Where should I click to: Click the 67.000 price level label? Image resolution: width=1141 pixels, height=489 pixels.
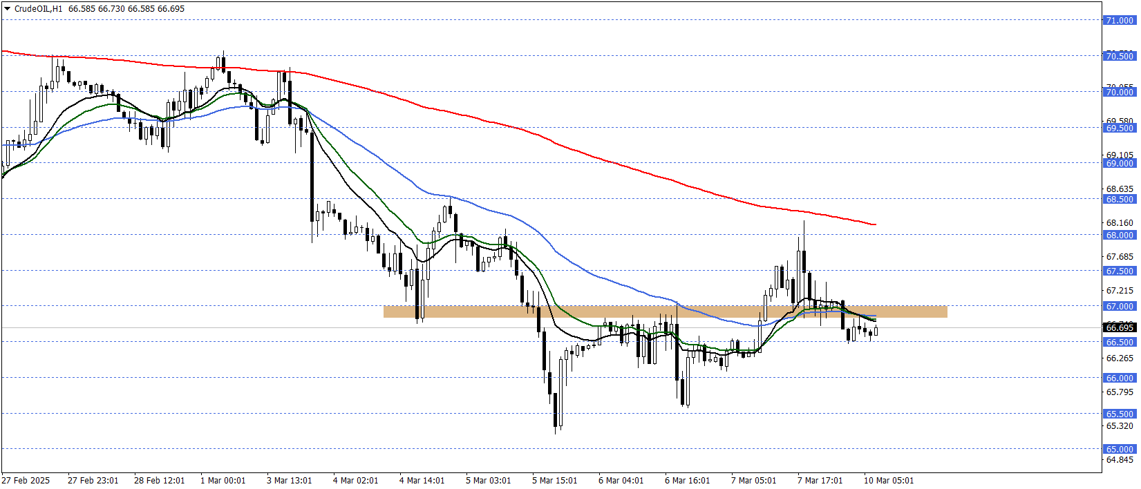1120,306
